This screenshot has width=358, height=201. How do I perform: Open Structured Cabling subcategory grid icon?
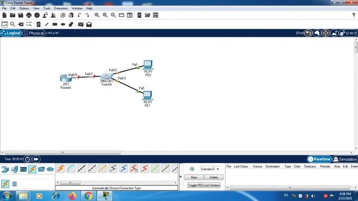(15, 184)
